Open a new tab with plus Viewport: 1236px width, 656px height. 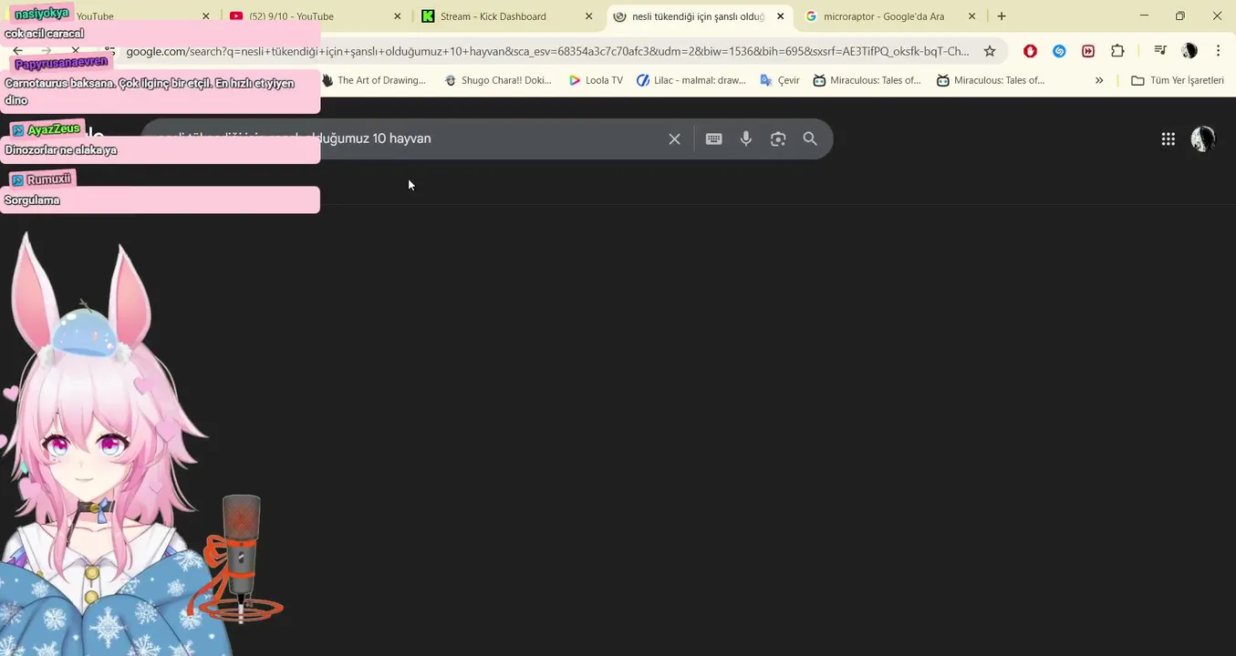1002,15
